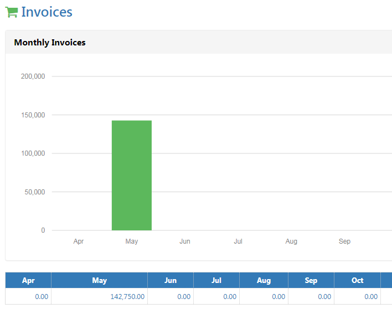This screenshot has height=309, width=392.
Task: Click the Aug table column header
Action: click(x=264, y=280)
